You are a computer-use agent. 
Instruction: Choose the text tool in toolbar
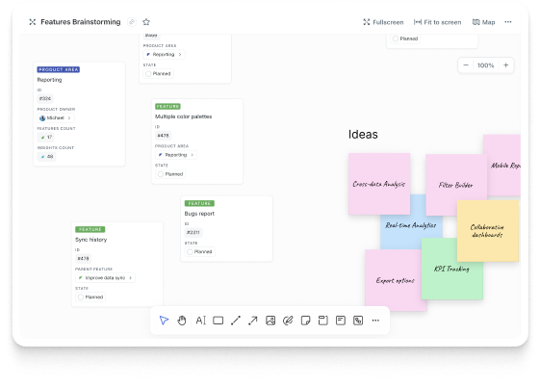201,321
